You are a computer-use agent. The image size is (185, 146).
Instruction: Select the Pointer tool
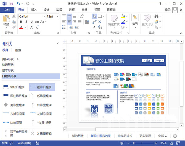(x=94, y=16)
